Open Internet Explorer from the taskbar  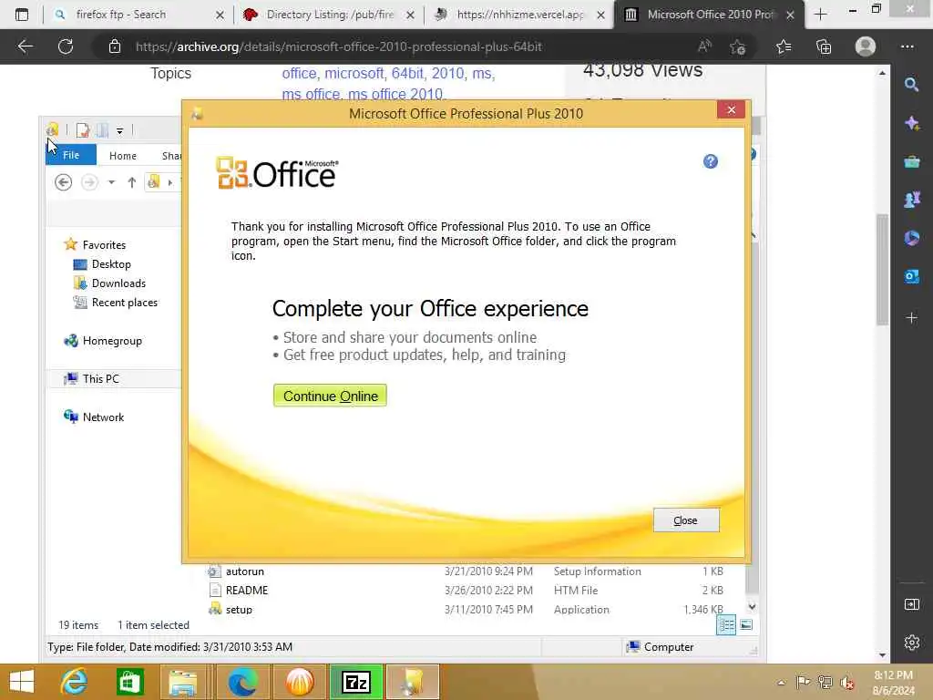point(75,682)
